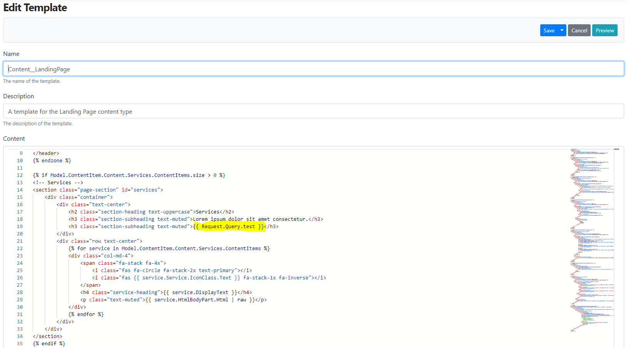Click the 'section class="page-section"' line
628x348 pixels.
(98, 190)
